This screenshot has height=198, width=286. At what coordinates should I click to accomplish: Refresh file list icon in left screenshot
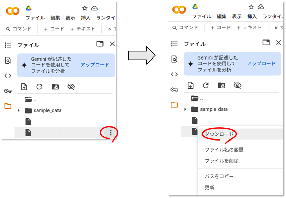[x=39, y=87]
